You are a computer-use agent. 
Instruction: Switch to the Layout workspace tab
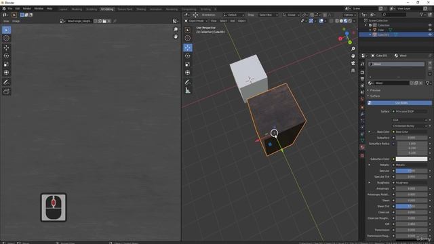(x=63, y=9)
